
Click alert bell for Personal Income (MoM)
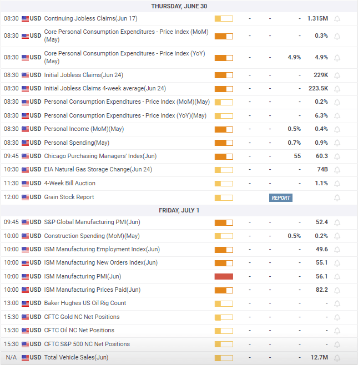[337, 129]
